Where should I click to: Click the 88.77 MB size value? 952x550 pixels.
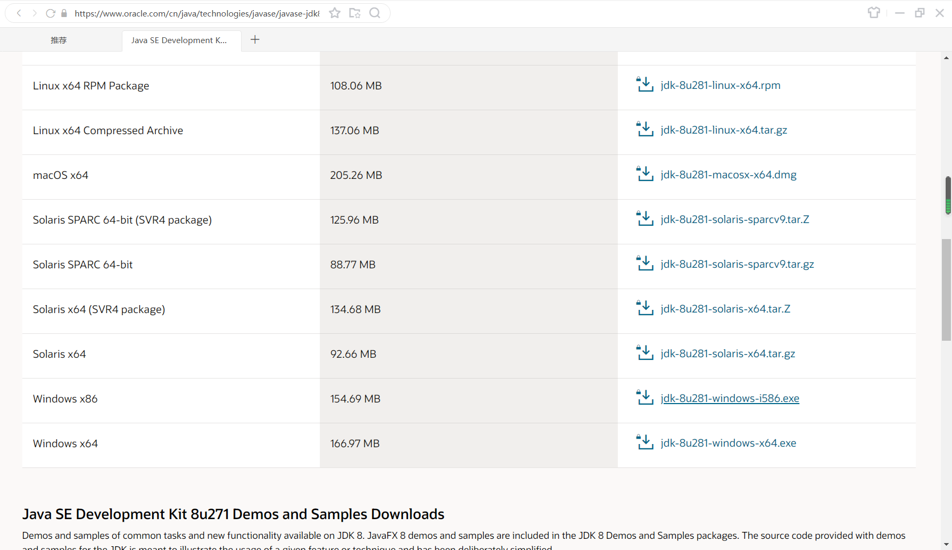(x=353, y=265)
